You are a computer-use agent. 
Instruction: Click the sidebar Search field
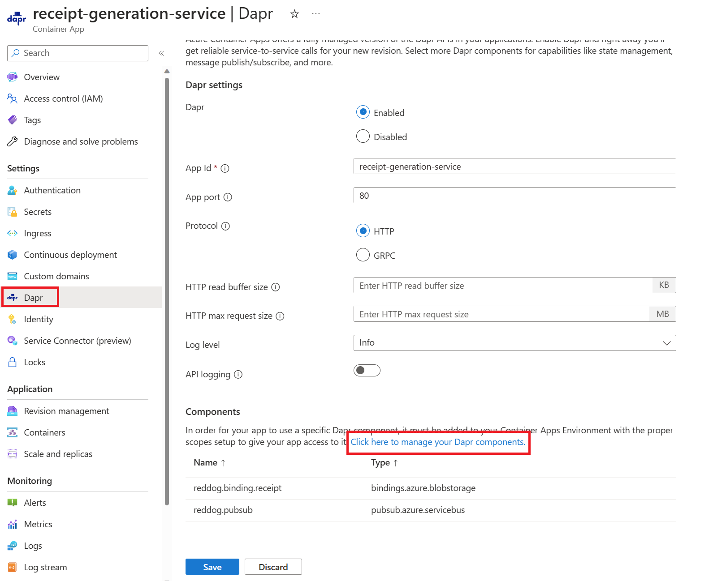78,53
